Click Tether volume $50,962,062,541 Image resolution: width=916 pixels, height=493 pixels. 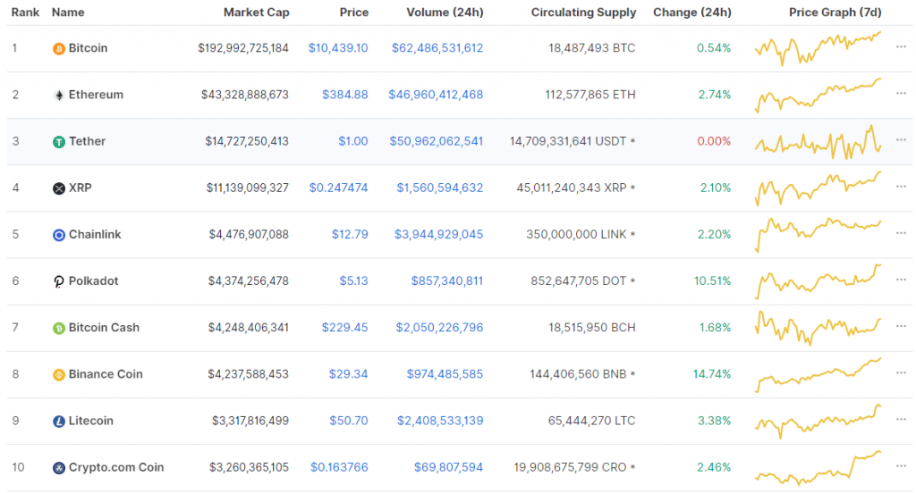(437, 141)
